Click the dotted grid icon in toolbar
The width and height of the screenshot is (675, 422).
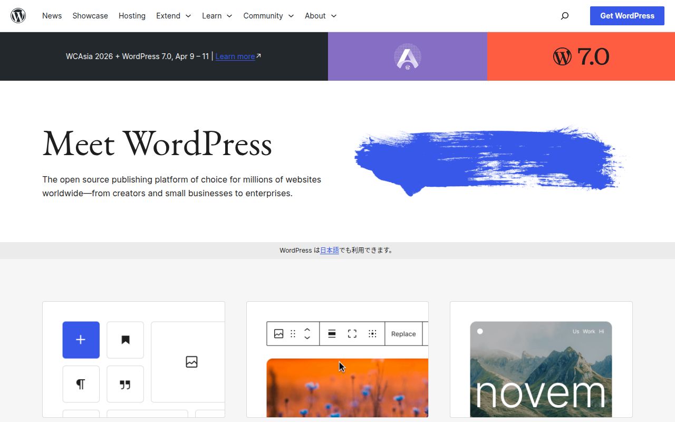pos(372,334)
